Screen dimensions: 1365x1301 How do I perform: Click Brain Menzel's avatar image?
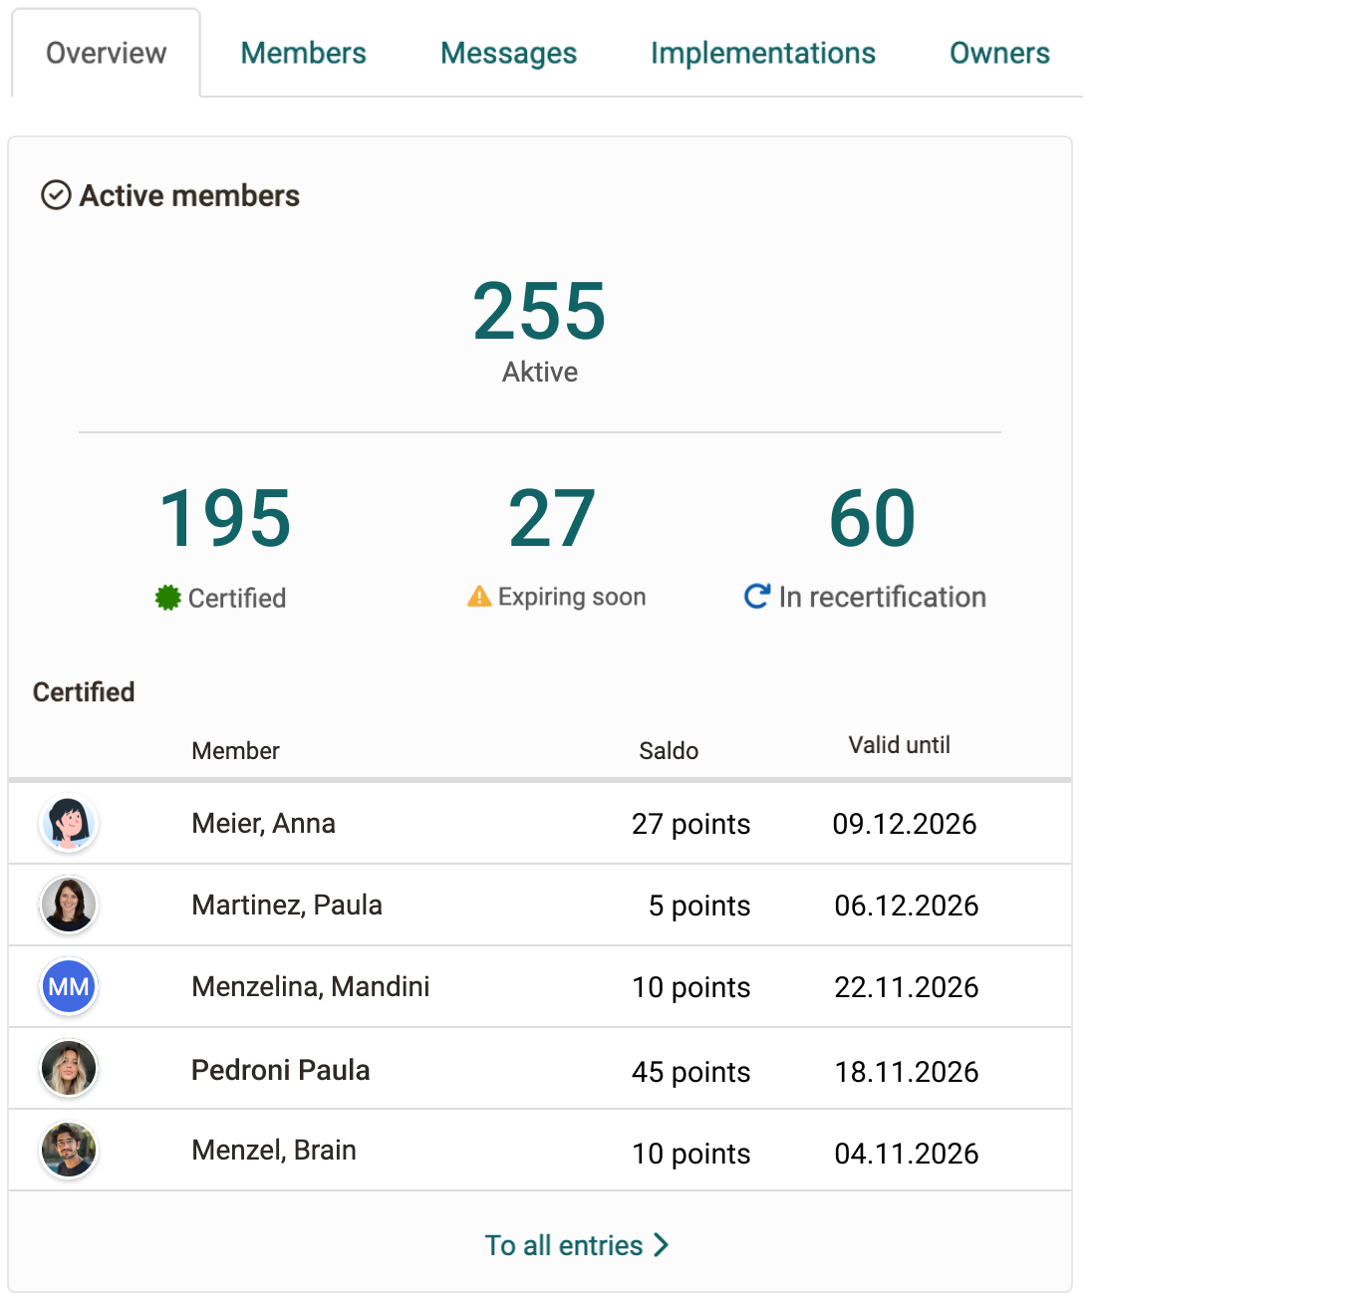pos(68,1150)
